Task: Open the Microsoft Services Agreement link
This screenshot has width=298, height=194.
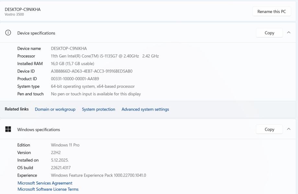Action: (45, 183)
